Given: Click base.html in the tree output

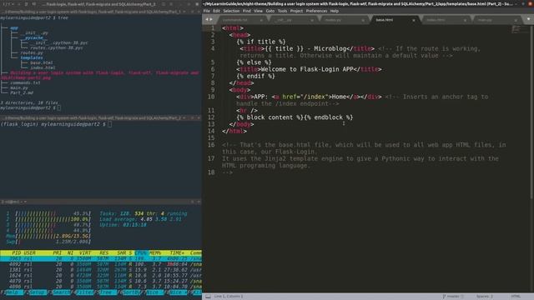Looking at the screenshot, I should point(41,63).
